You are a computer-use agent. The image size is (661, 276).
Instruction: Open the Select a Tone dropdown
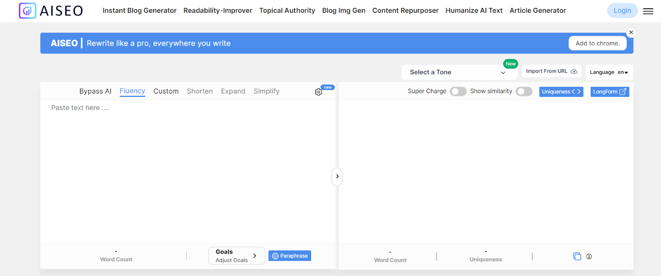coord(459,72)
